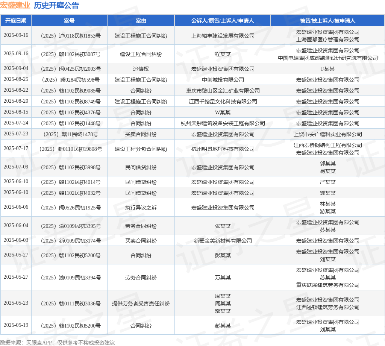Click the date 2025-09-04

(x=16, y=68)
